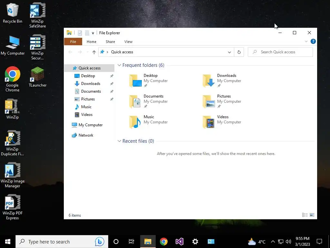The width and height of the screenshot is (330, 248).
Task: Switch to the Share ribbon tab
Action: point(110,42)
